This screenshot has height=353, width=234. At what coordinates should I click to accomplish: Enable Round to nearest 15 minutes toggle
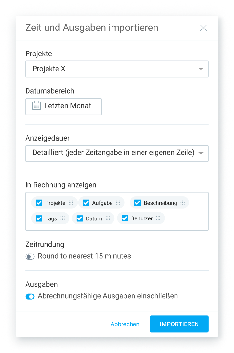tap(30, 257)
